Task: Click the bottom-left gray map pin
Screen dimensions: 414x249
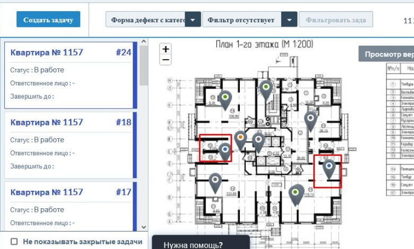Action: point(215,181)
